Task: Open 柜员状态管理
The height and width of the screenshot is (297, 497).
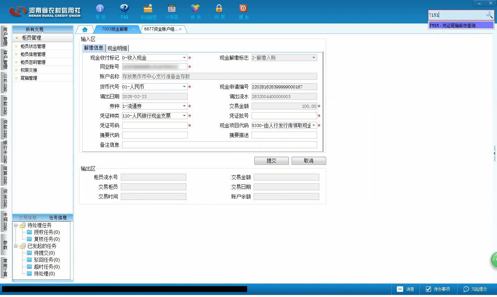Action: click(x=33, y=46)
